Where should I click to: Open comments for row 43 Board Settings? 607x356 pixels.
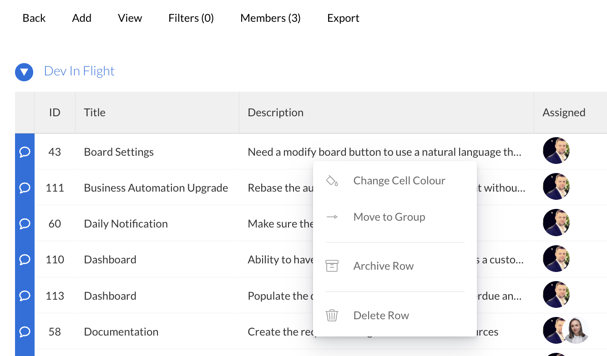pyautogui.click(x=25, y=152)
